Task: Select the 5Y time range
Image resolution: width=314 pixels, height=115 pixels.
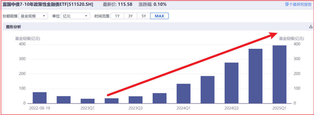Action: (144, 16)
